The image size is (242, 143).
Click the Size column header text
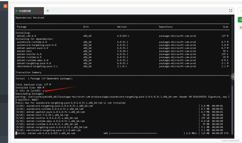(226, 27)
